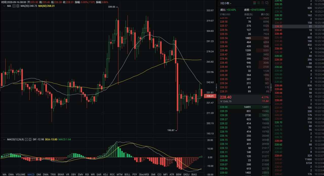This screenshot has height=176, width=324.
Task: Click the highlighted 228.32 trade row with 22
Action: pos(298,26)
